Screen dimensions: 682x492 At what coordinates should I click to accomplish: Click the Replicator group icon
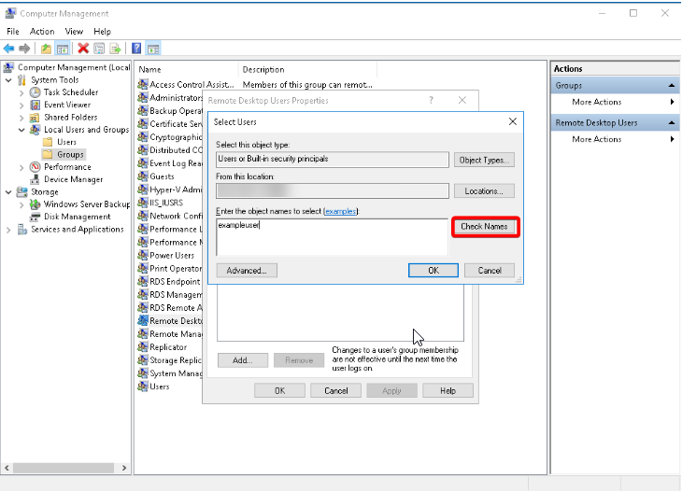[143, 347]
